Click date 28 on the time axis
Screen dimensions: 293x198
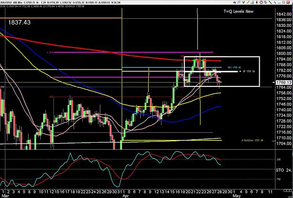tap(220, 192)
